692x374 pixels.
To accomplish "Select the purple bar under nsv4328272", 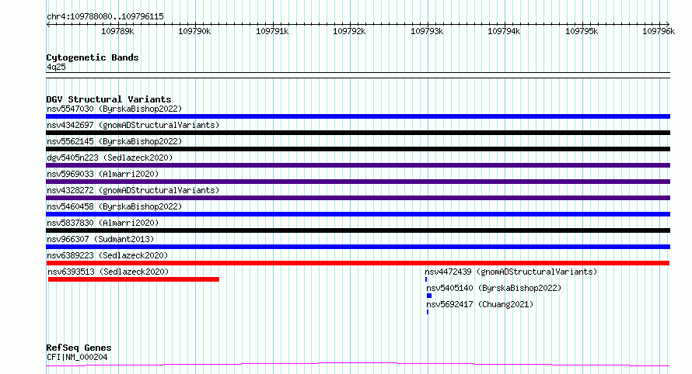I will coord(358,198).
